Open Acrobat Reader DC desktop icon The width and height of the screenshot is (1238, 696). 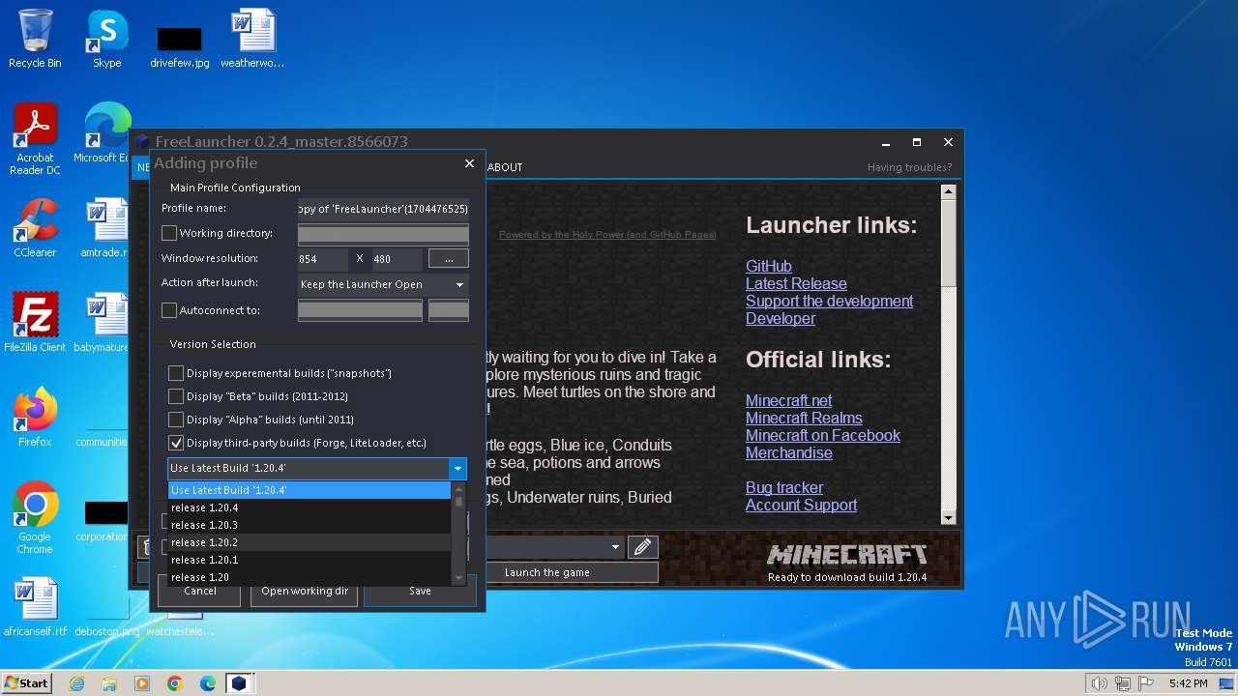35,140
